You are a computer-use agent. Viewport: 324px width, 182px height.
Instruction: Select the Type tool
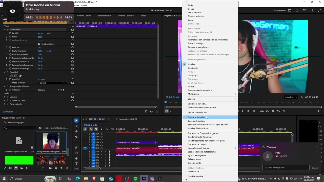click(x=76, y=164)
